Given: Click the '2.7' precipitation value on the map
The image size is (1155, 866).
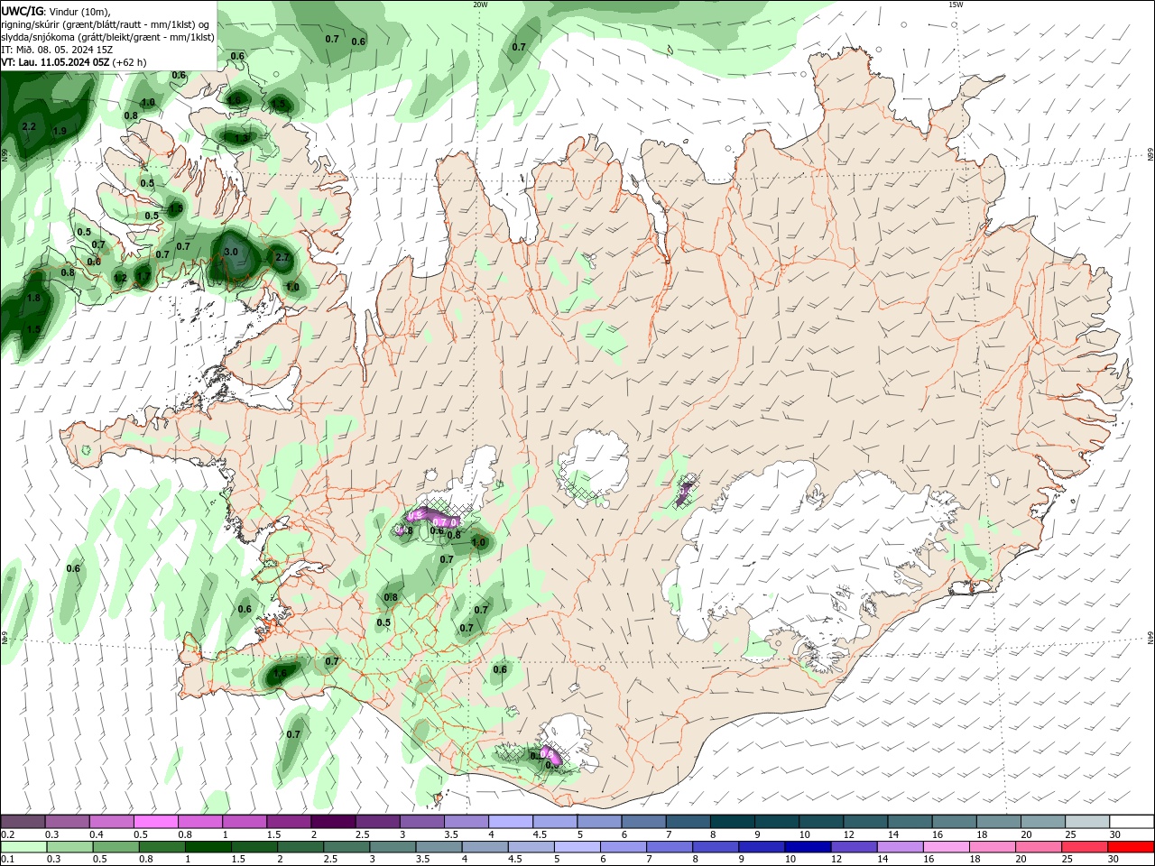Looking at the screenshot, I should (x=282, y=258).
